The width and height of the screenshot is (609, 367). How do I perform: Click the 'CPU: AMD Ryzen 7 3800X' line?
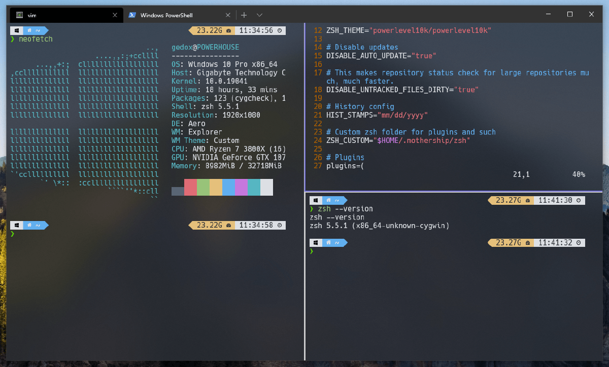[x=228, y=149]
